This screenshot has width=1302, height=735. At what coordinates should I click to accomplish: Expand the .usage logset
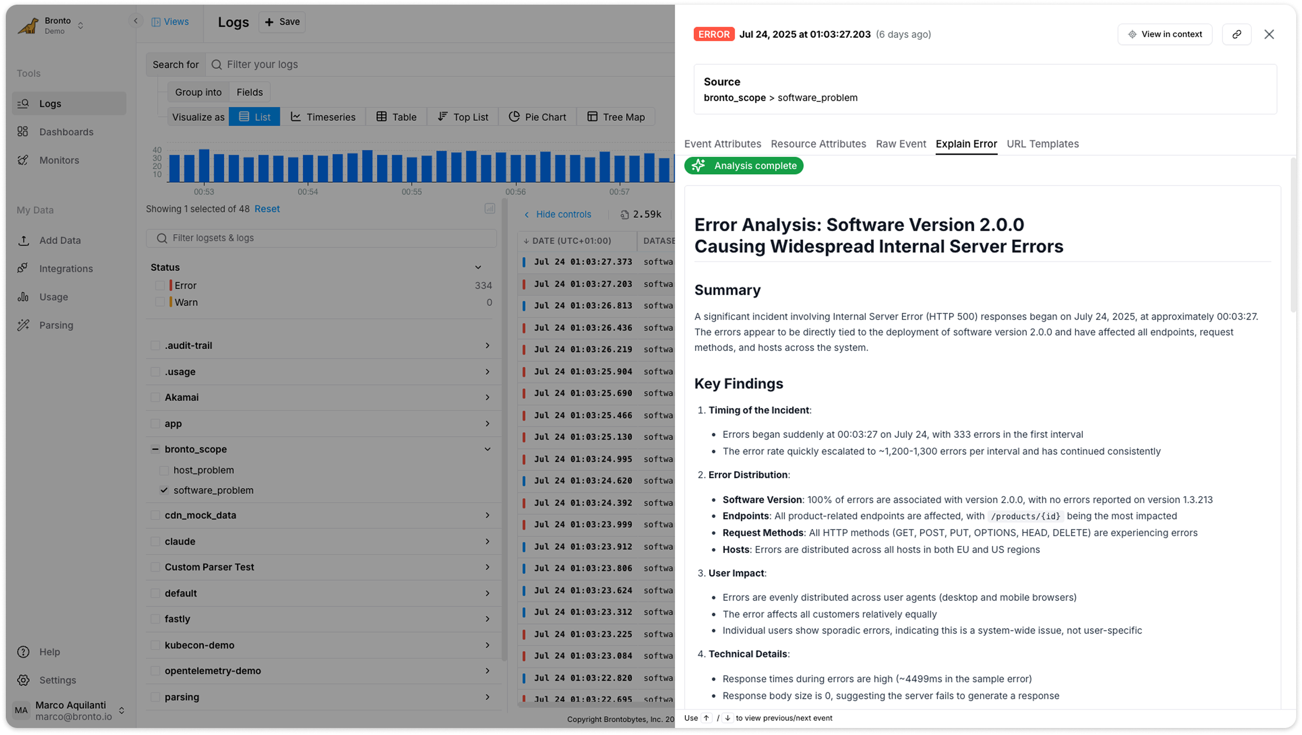(487, 372)
